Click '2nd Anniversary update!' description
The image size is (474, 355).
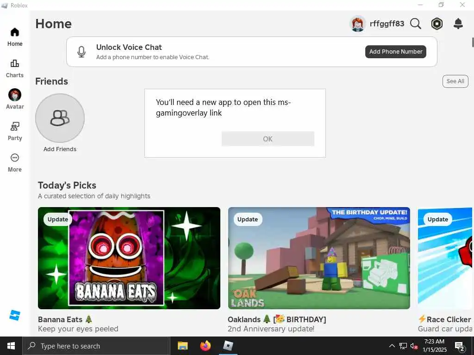[x=271, y=329]
